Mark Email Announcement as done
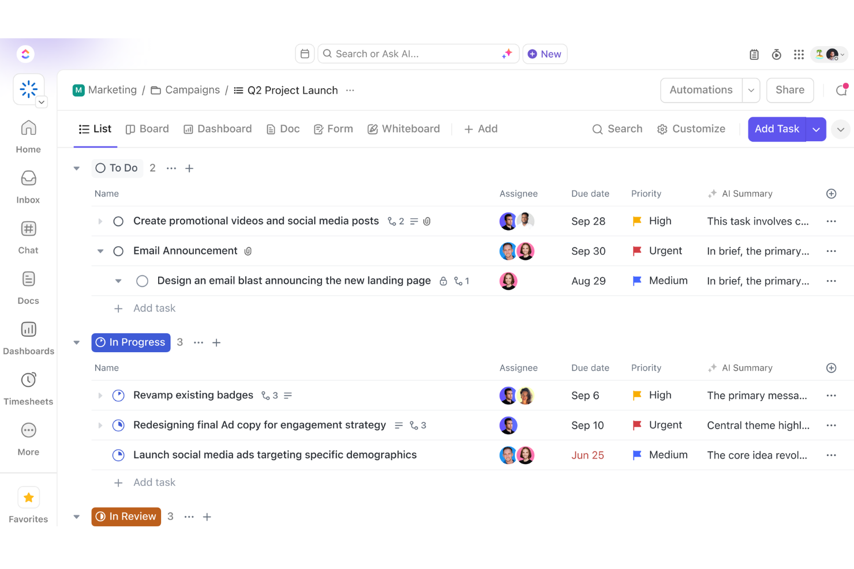The height and width of the screenshot is (569, 854). point(118,251)
